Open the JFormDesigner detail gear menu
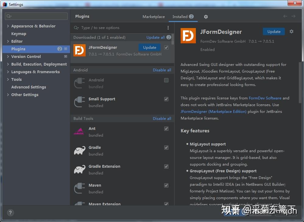304x222 pixels. point(292,31)
